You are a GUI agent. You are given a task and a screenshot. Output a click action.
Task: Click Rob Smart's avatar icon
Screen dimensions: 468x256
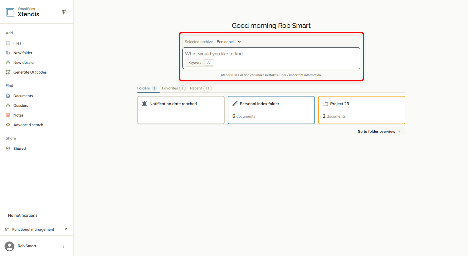click(10, 246)
